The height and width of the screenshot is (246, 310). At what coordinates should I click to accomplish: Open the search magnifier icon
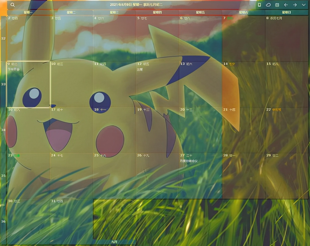pos(12,5)
